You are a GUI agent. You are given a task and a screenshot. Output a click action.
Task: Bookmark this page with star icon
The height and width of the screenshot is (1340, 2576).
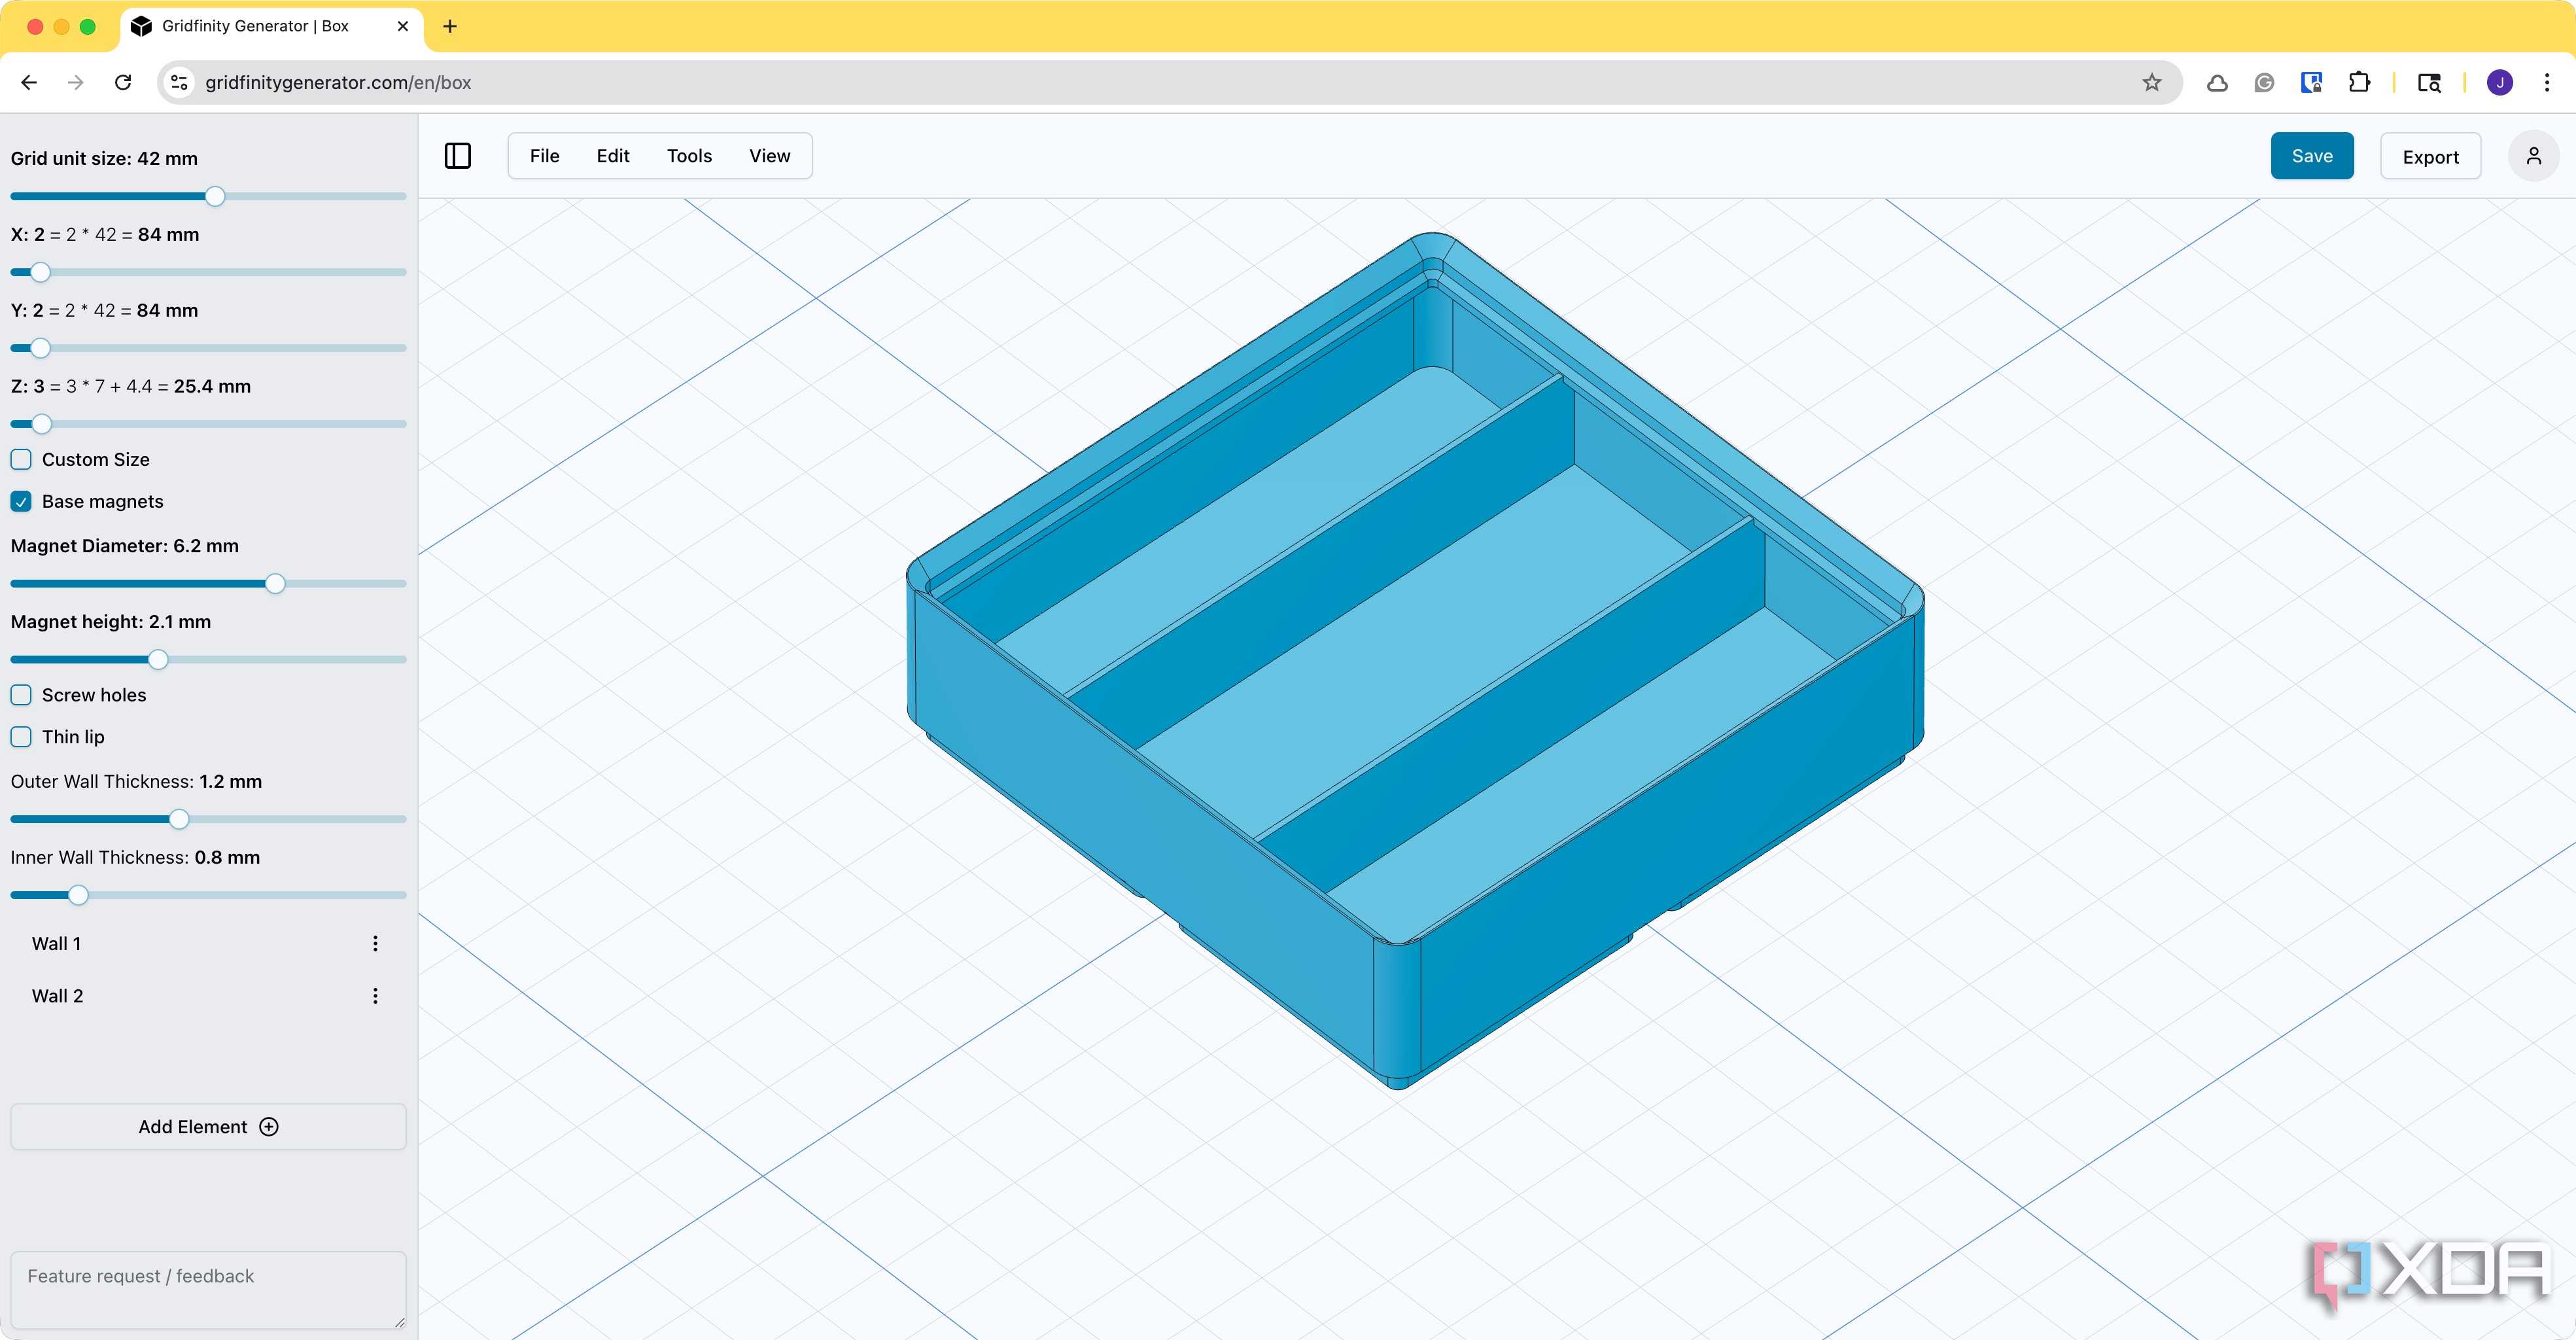(x=2152, y=83)
